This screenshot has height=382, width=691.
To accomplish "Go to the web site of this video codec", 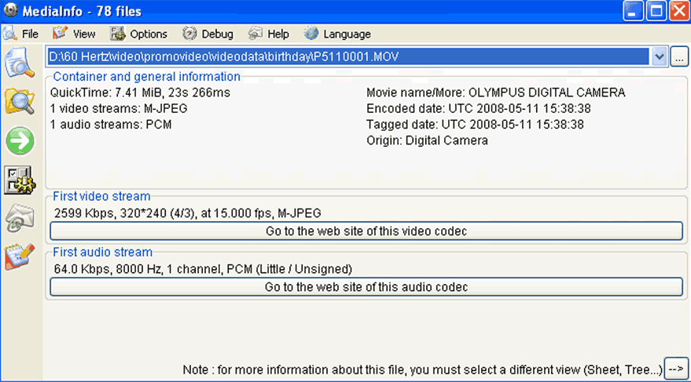I will point(366,231).
